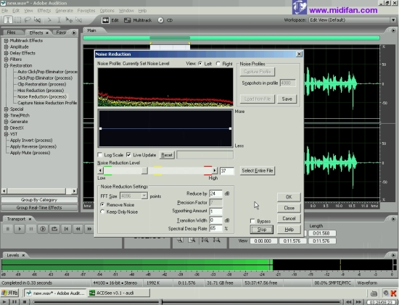The height and width of the screenshot is (305, 399).
Task: Save the noise profile
Action: tap(287, 99)
